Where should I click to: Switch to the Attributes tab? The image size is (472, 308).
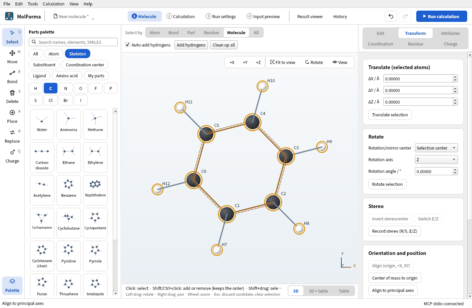pos(450,33)
